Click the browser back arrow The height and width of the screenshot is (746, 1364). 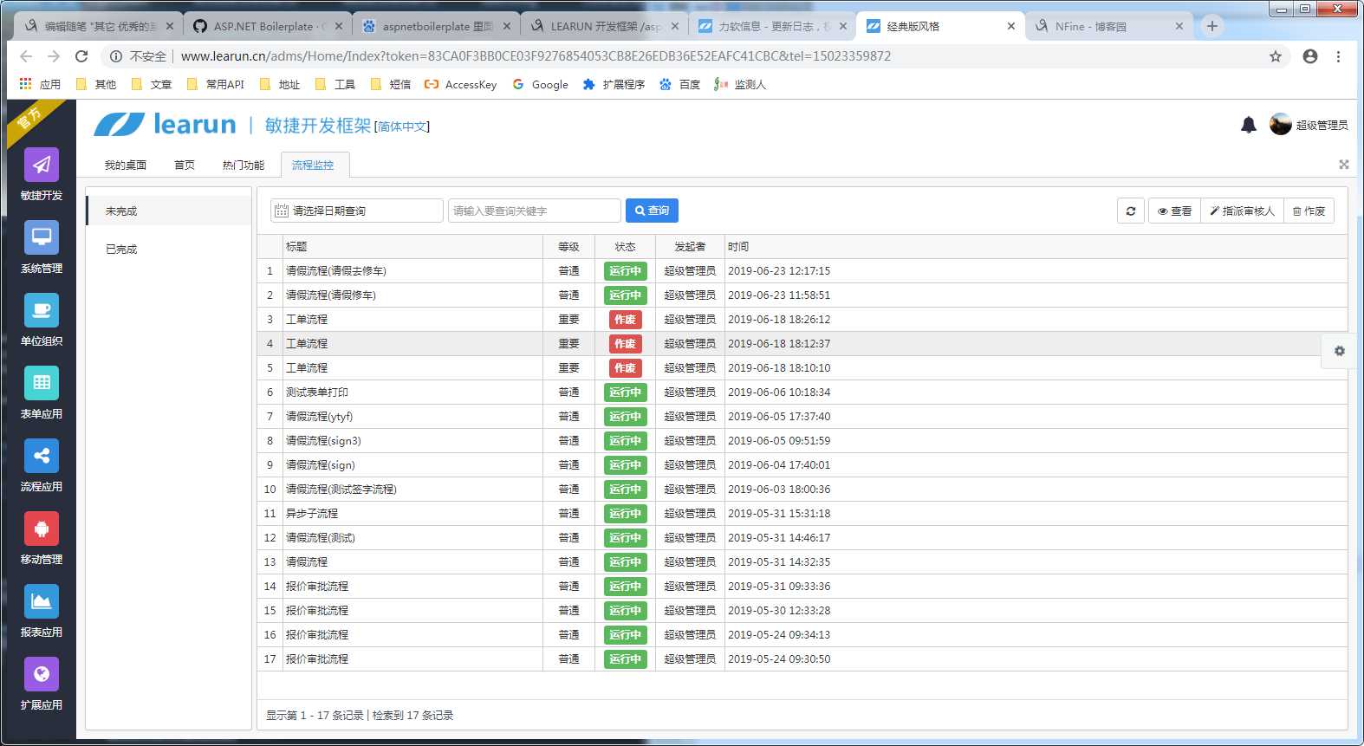26,56
